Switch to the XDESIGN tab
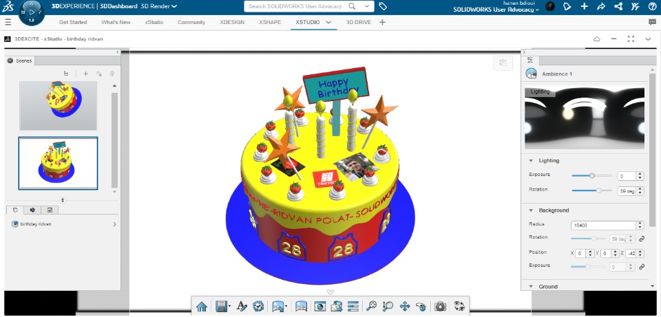 [x=232, y=22]
